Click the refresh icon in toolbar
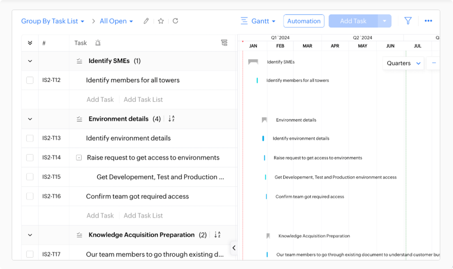Screen dimensions: 453x269 [175, 21]
